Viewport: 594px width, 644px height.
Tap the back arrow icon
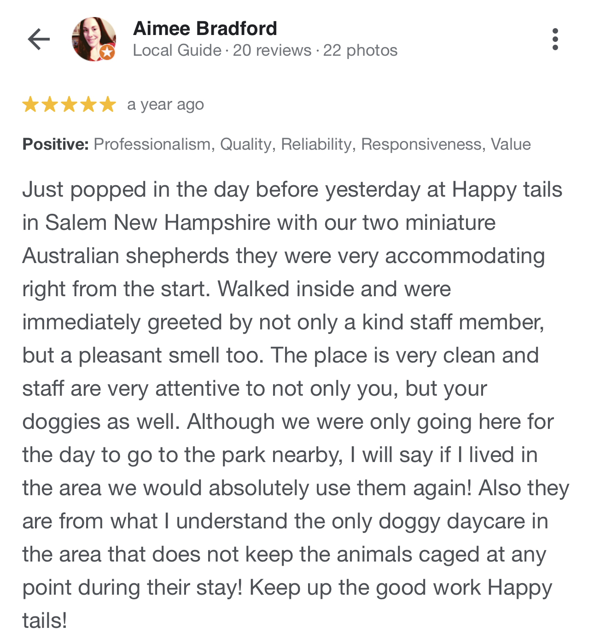point(39,39)
